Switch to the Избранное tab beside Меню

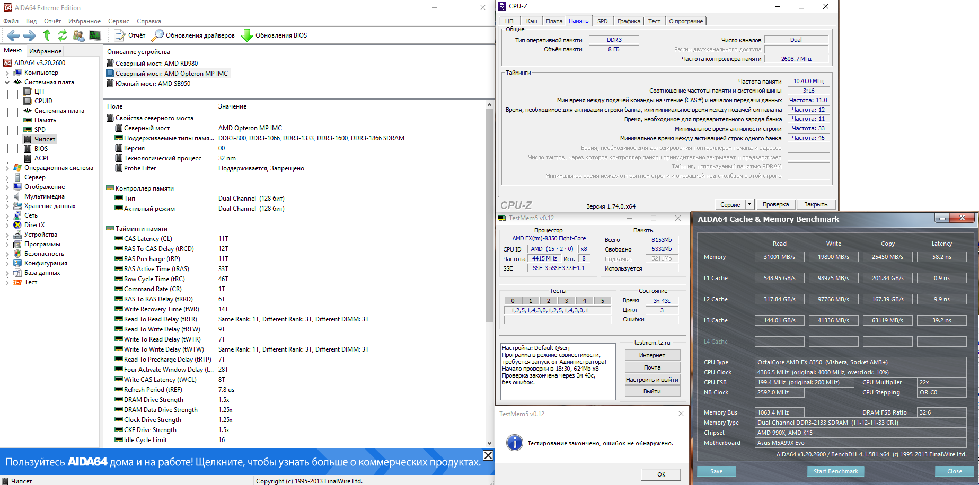point(45,51)
